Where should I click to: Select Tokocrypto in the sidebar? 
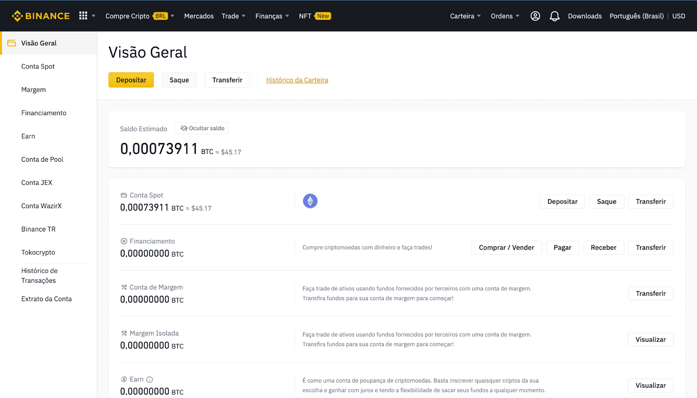tap(38, 252)
